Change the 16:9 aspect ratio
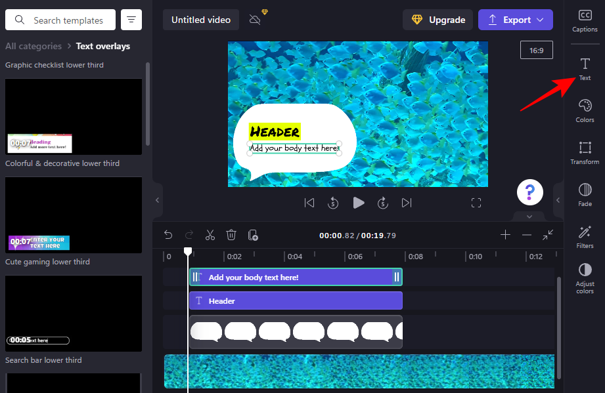The image size is (605, 393). click(536, 51)
